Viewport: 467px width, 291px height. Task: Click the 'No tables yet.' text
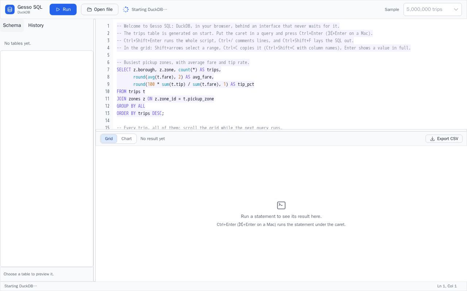coord(18,43)
